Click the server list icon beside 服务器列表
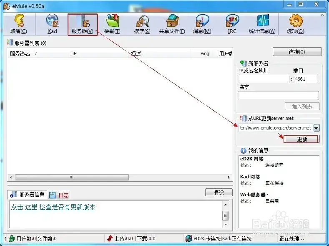 [x=10, y=42]
